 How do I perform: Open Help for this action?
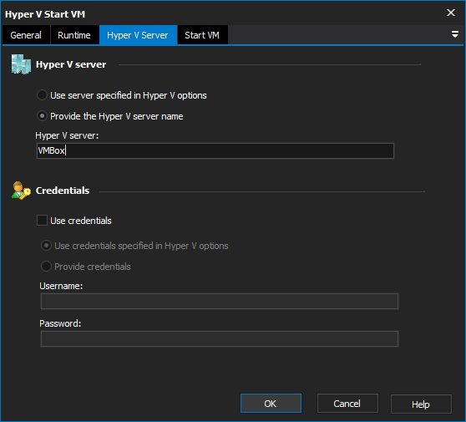421,404
